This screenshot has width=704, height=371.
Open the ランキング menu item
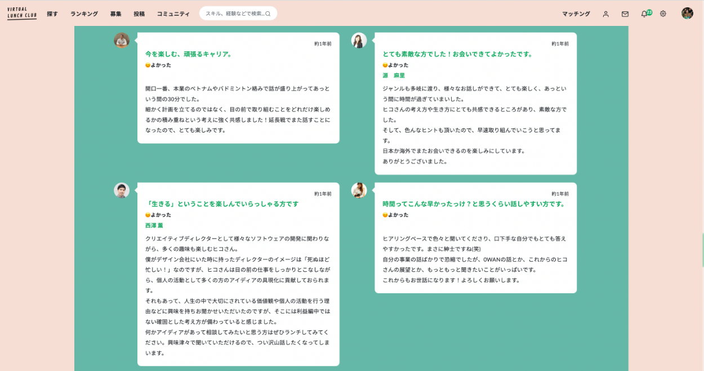click(x=84, y=14)
